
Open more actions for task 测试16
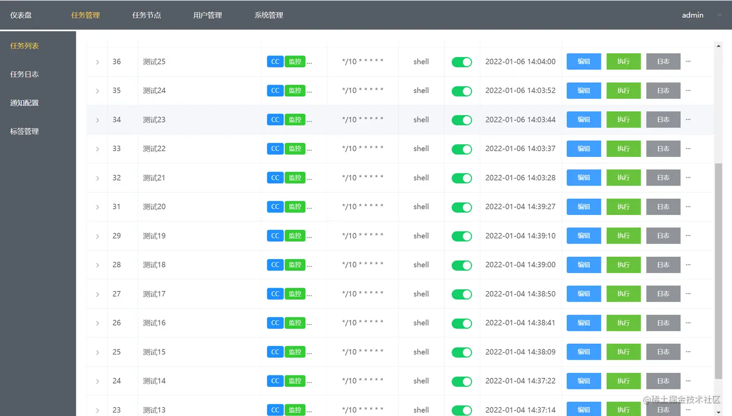click(x=688, y=323)
